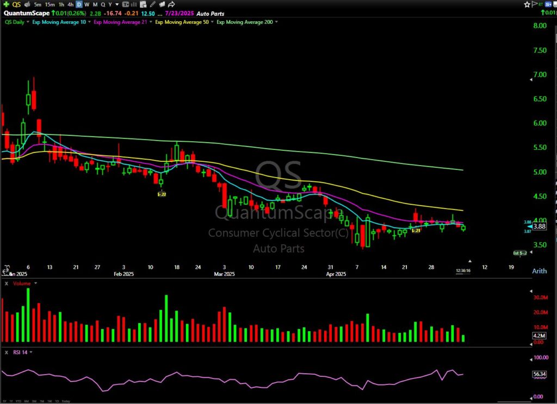This screenshot has height=404, width=557.
Task: Select the Weekly (W) timeframe
Action: pyautogui.click(x=86, y=4)
